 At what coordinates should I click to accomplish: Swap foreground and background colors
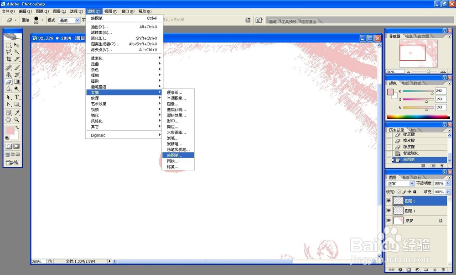[17, 127]
